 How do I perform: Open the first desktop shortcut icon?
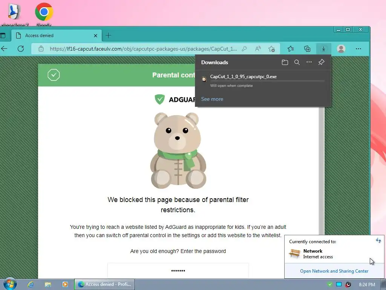point(14,14)
